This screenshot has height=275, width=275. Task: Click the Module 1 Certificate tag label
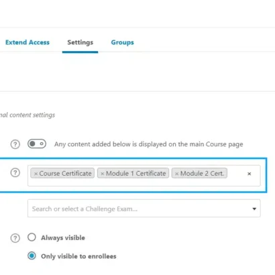pos(136,174)
